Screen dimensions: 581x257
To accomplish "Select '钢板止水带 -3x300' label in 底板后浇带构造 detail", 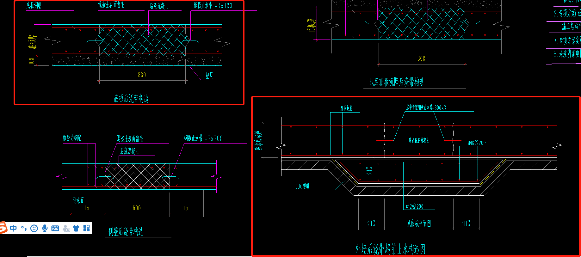I will pos(213,5).
